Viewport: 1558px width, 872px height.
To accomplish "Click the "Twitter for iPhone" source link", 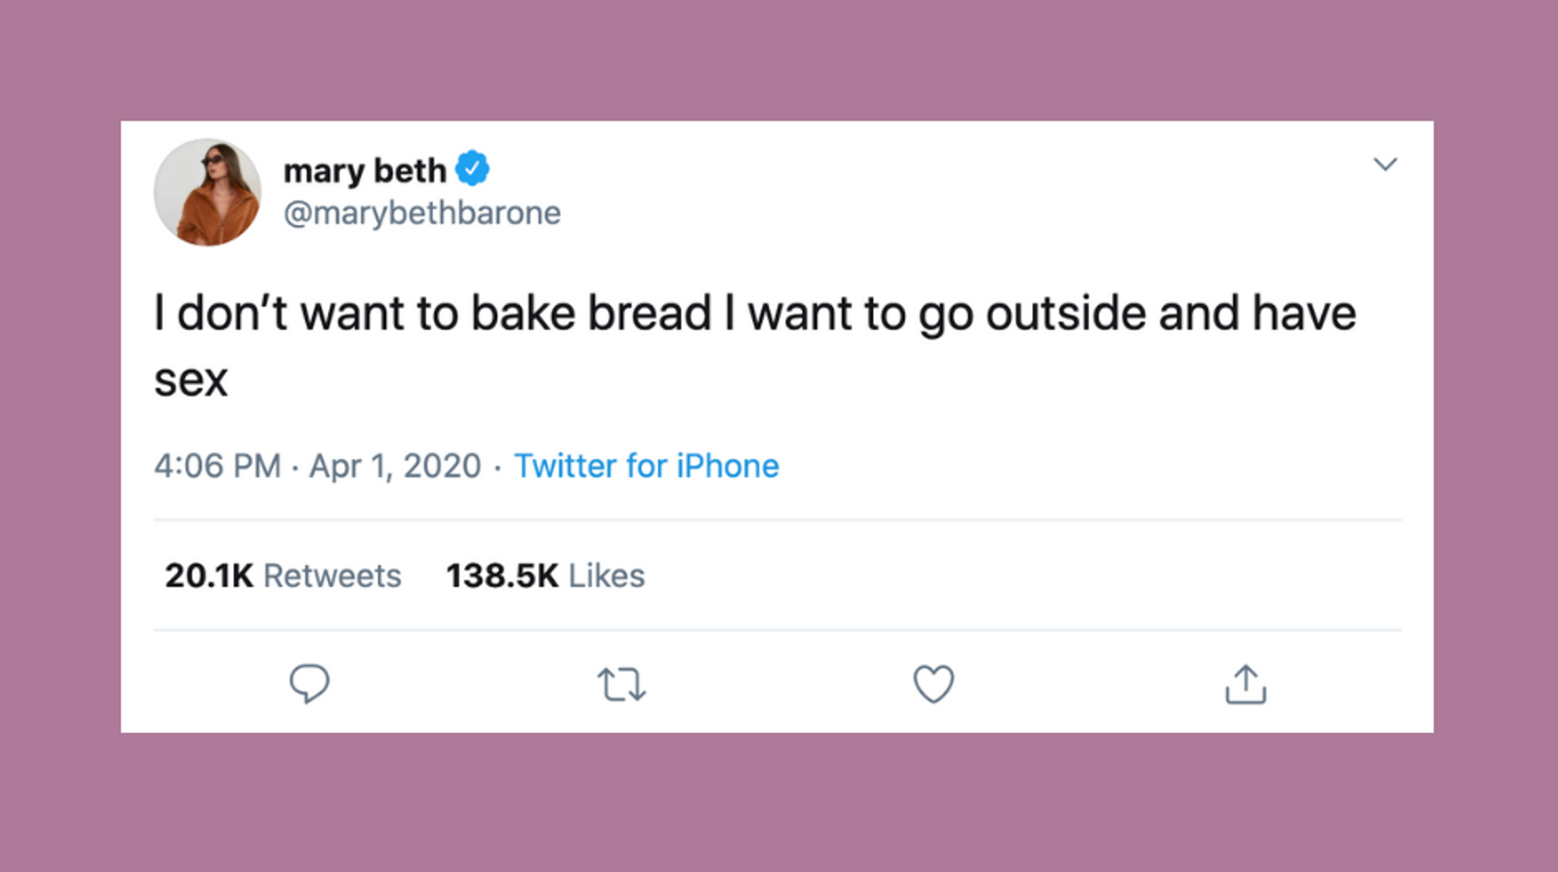I will (646, 466).
